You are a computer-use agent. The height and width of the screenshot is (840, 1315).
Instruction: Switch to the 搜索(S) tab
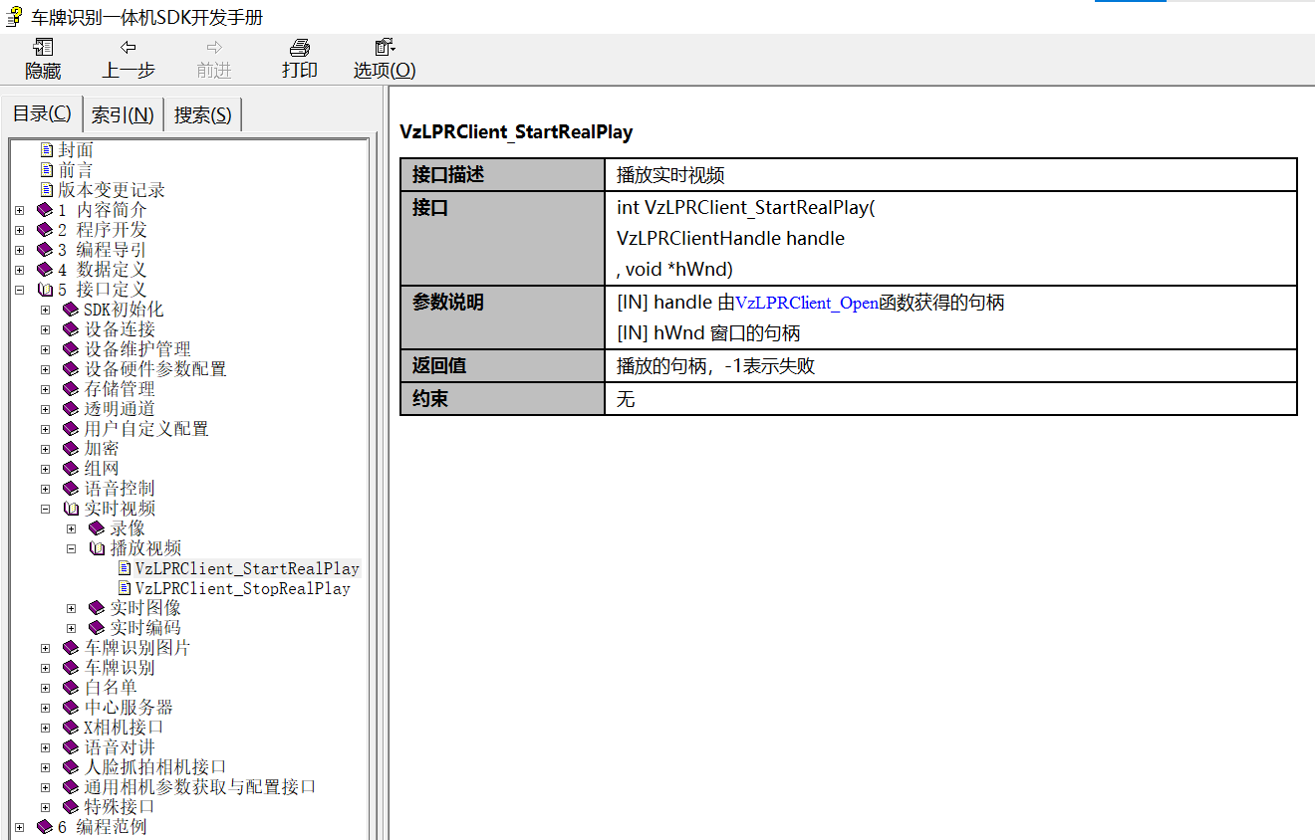(x=202, y=114)
